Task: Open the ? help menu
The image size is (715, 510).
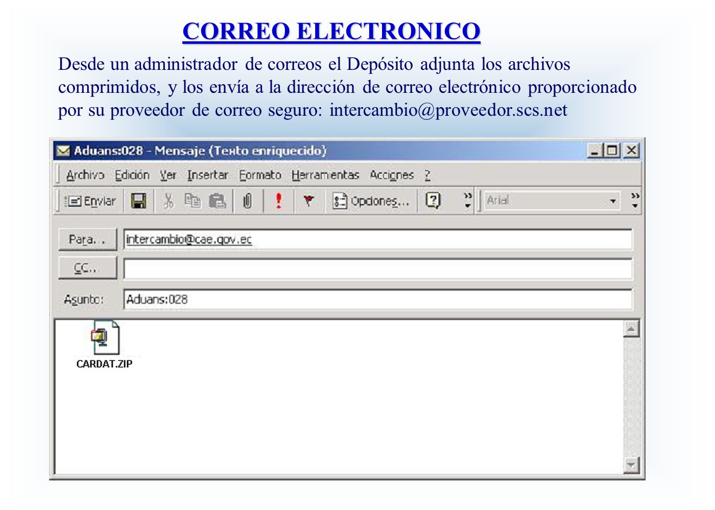Action: [427, 175]
